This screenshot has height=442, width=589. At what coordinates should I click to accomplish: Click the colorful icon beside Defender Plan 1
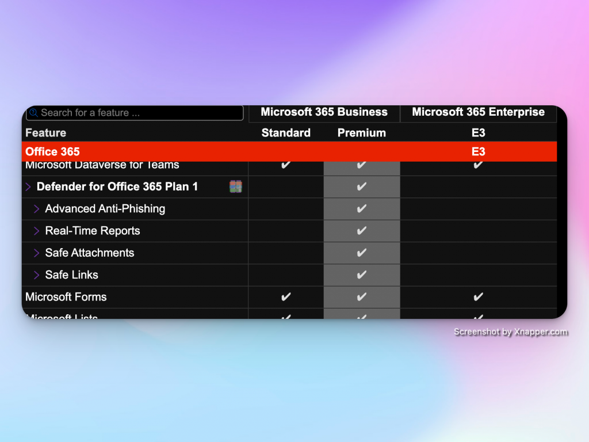[x=236, y=186]
